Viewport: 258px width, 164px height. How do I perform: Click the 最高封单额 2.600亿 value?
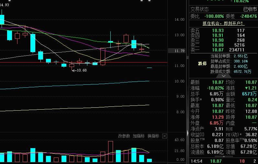pos(241,66)
